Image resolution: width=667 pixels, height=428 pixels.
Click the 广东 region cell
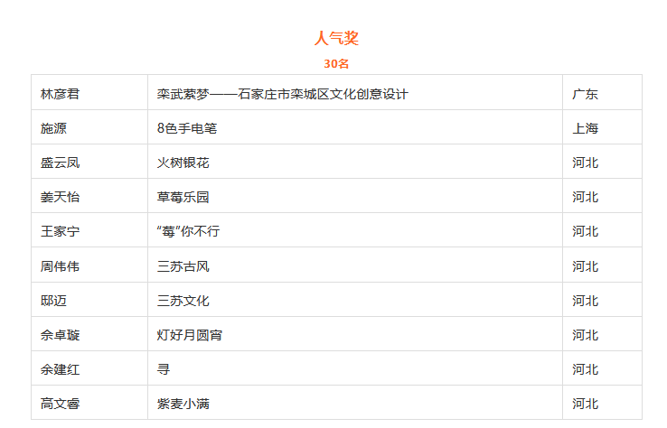586,94
